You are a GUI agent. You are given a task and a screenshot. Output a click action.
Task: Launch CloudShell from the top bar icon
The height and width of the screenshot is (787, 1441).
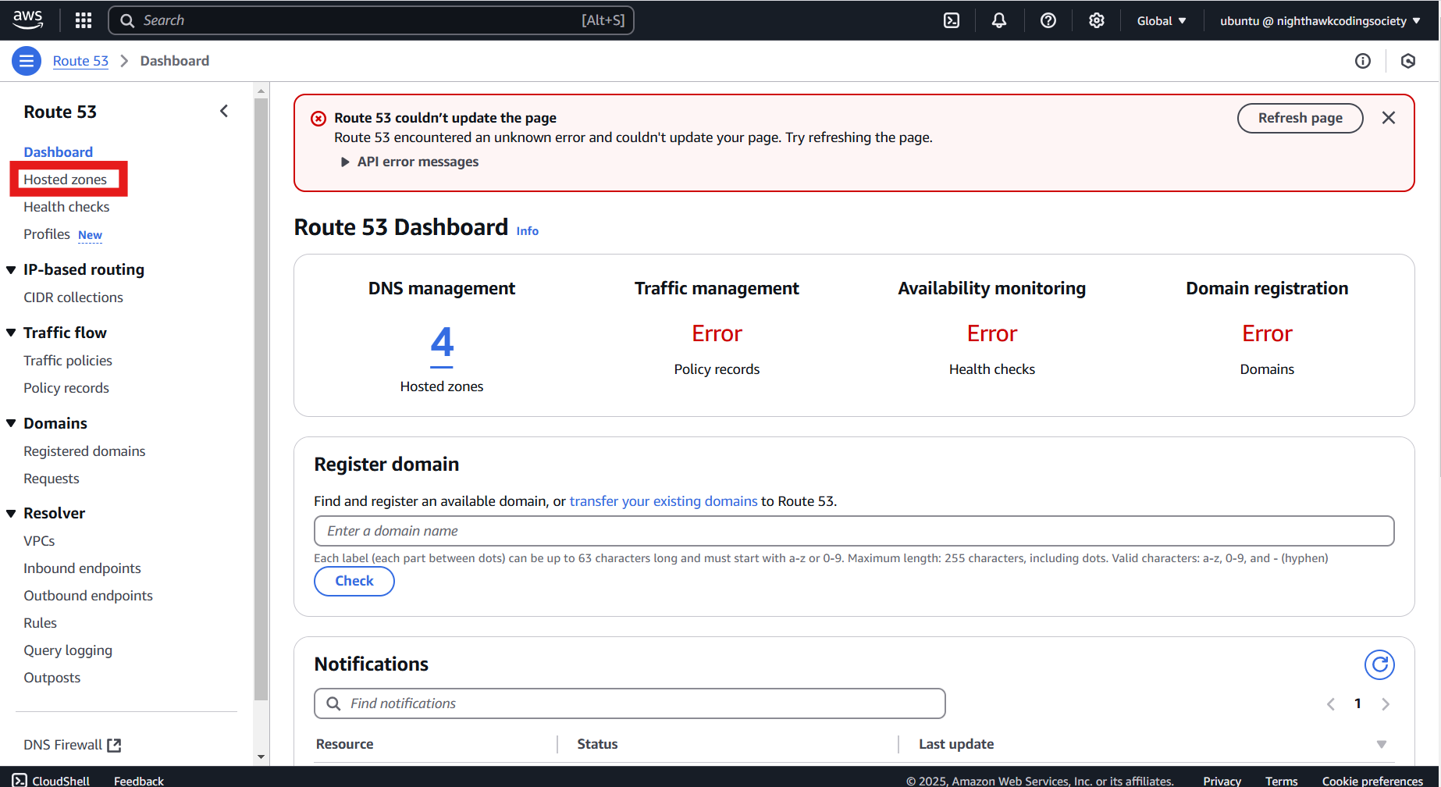click(x=952, y=20)
